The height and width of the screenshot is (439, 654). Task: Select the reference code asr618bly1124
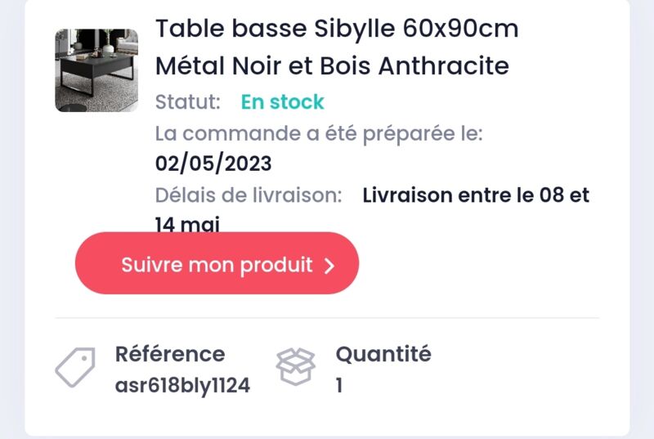(182, 385)
